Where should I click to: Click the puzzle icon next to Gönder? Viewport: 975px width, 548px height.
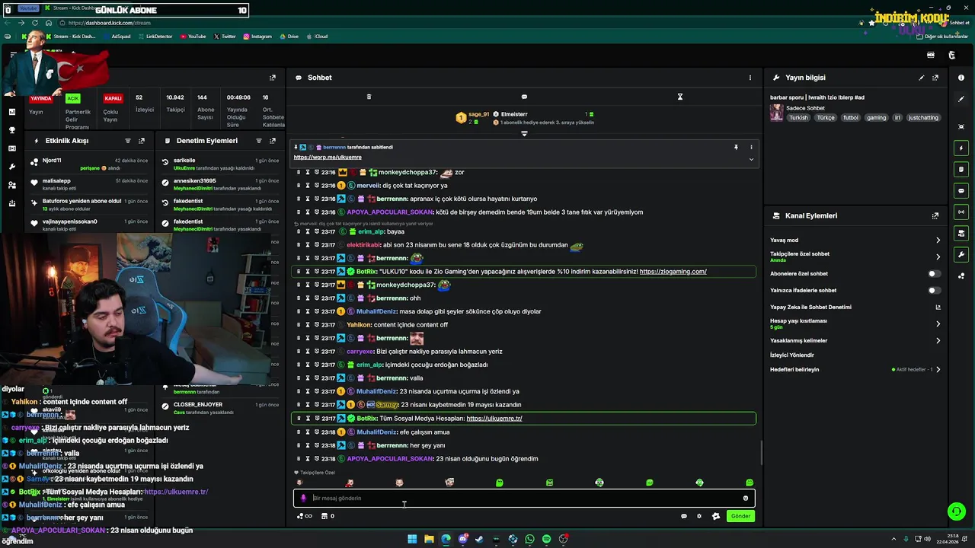(x=716, y=516)
